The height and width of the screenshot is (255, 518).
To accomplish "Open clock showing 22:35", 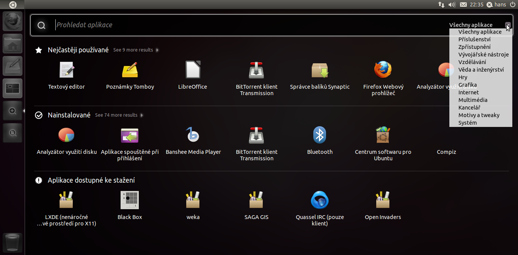I will 476,5.
